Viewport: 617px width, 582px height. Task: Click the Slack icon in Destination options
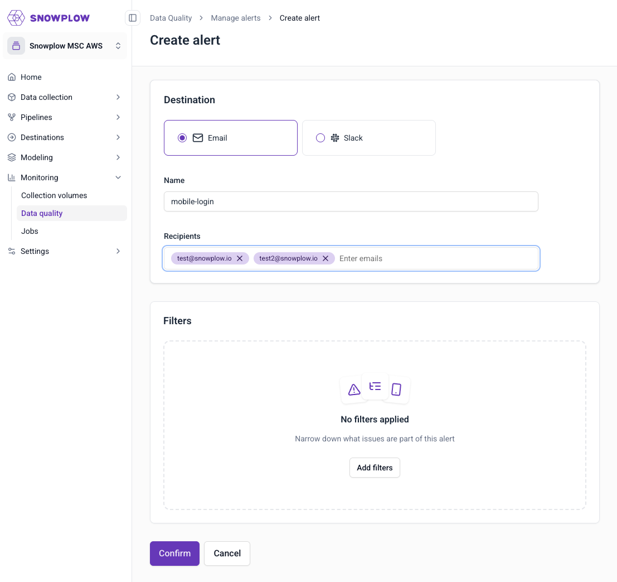pyautogui.click(x=335, y=137)
